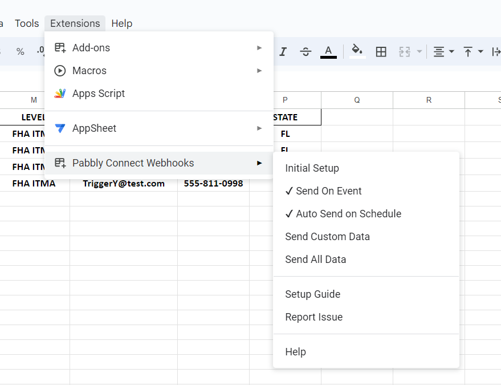Screen dimensions: 501x385
Task: Open the AppSheet submenu
Action: [159, 128]
